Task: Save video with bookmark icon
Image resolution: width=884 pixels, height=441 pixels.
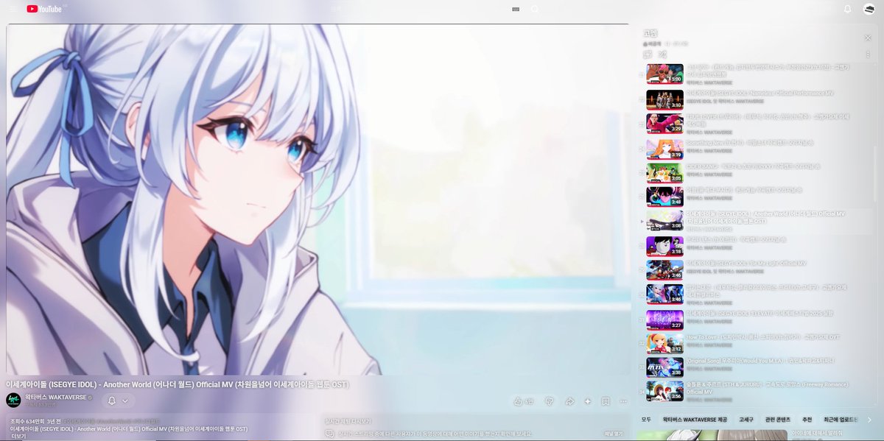Action: 605,401
